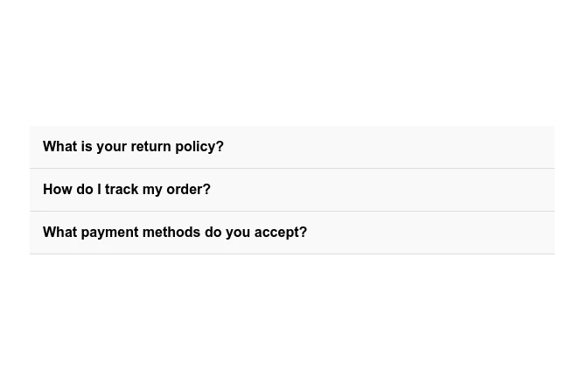
Task: Toggle the last accordion row about payments
Action: click(291, 233)
